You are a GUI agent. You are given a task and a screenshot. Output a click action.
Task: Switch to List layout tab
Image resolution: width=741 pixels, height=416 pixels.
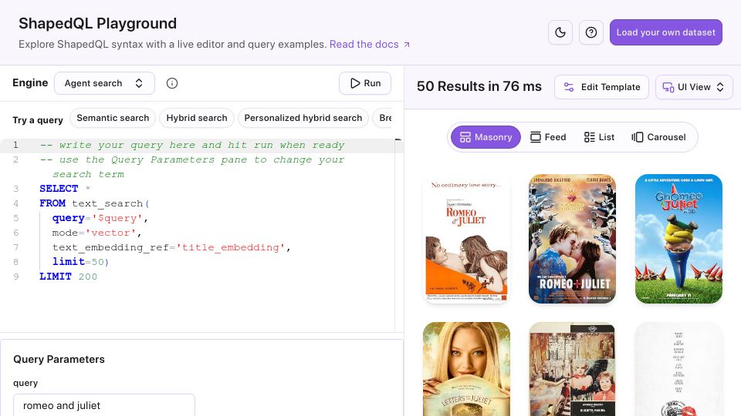pyautogui.click(x=599, y=137)
